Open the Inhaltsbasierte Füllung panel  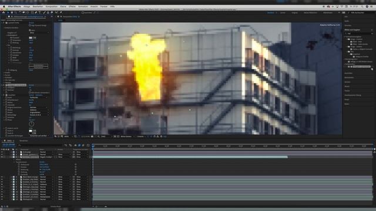352,95
